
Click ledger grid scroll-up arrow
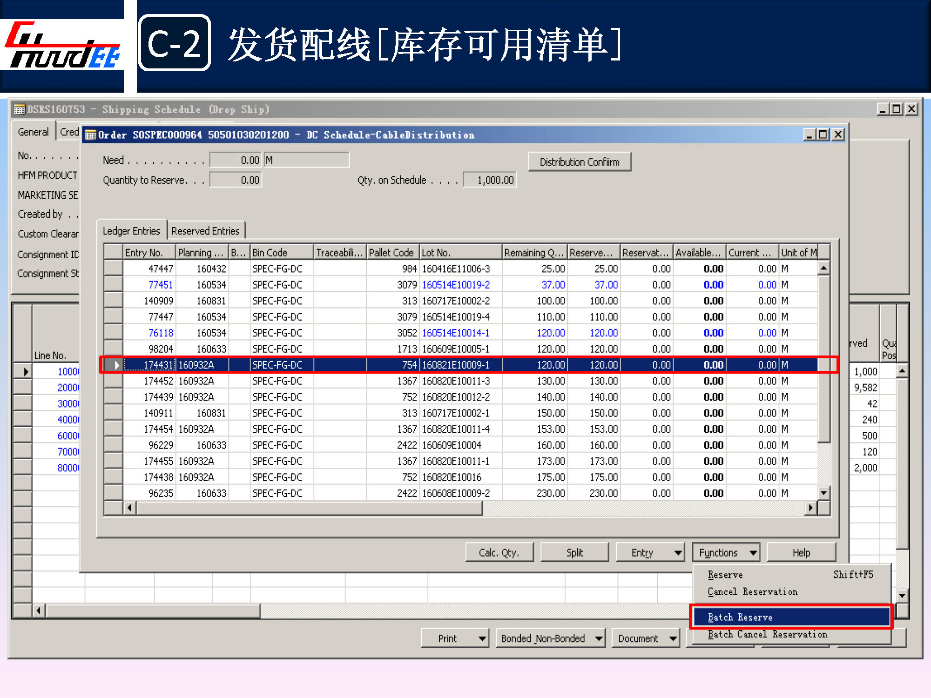coord(823,268)
